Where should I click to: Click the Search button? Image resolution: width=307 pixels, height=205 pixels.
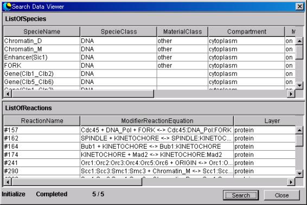[241, 195]
